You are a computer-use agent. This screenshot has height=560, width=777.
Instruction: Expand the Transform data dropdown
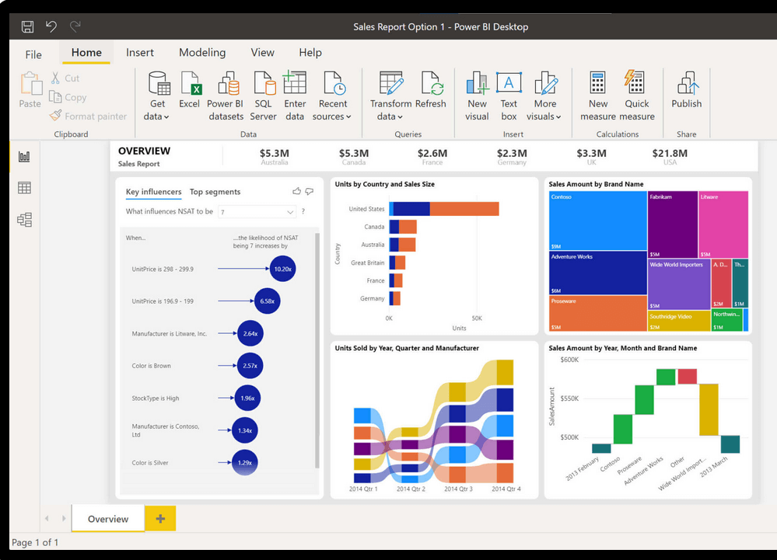tap(400, 117)
